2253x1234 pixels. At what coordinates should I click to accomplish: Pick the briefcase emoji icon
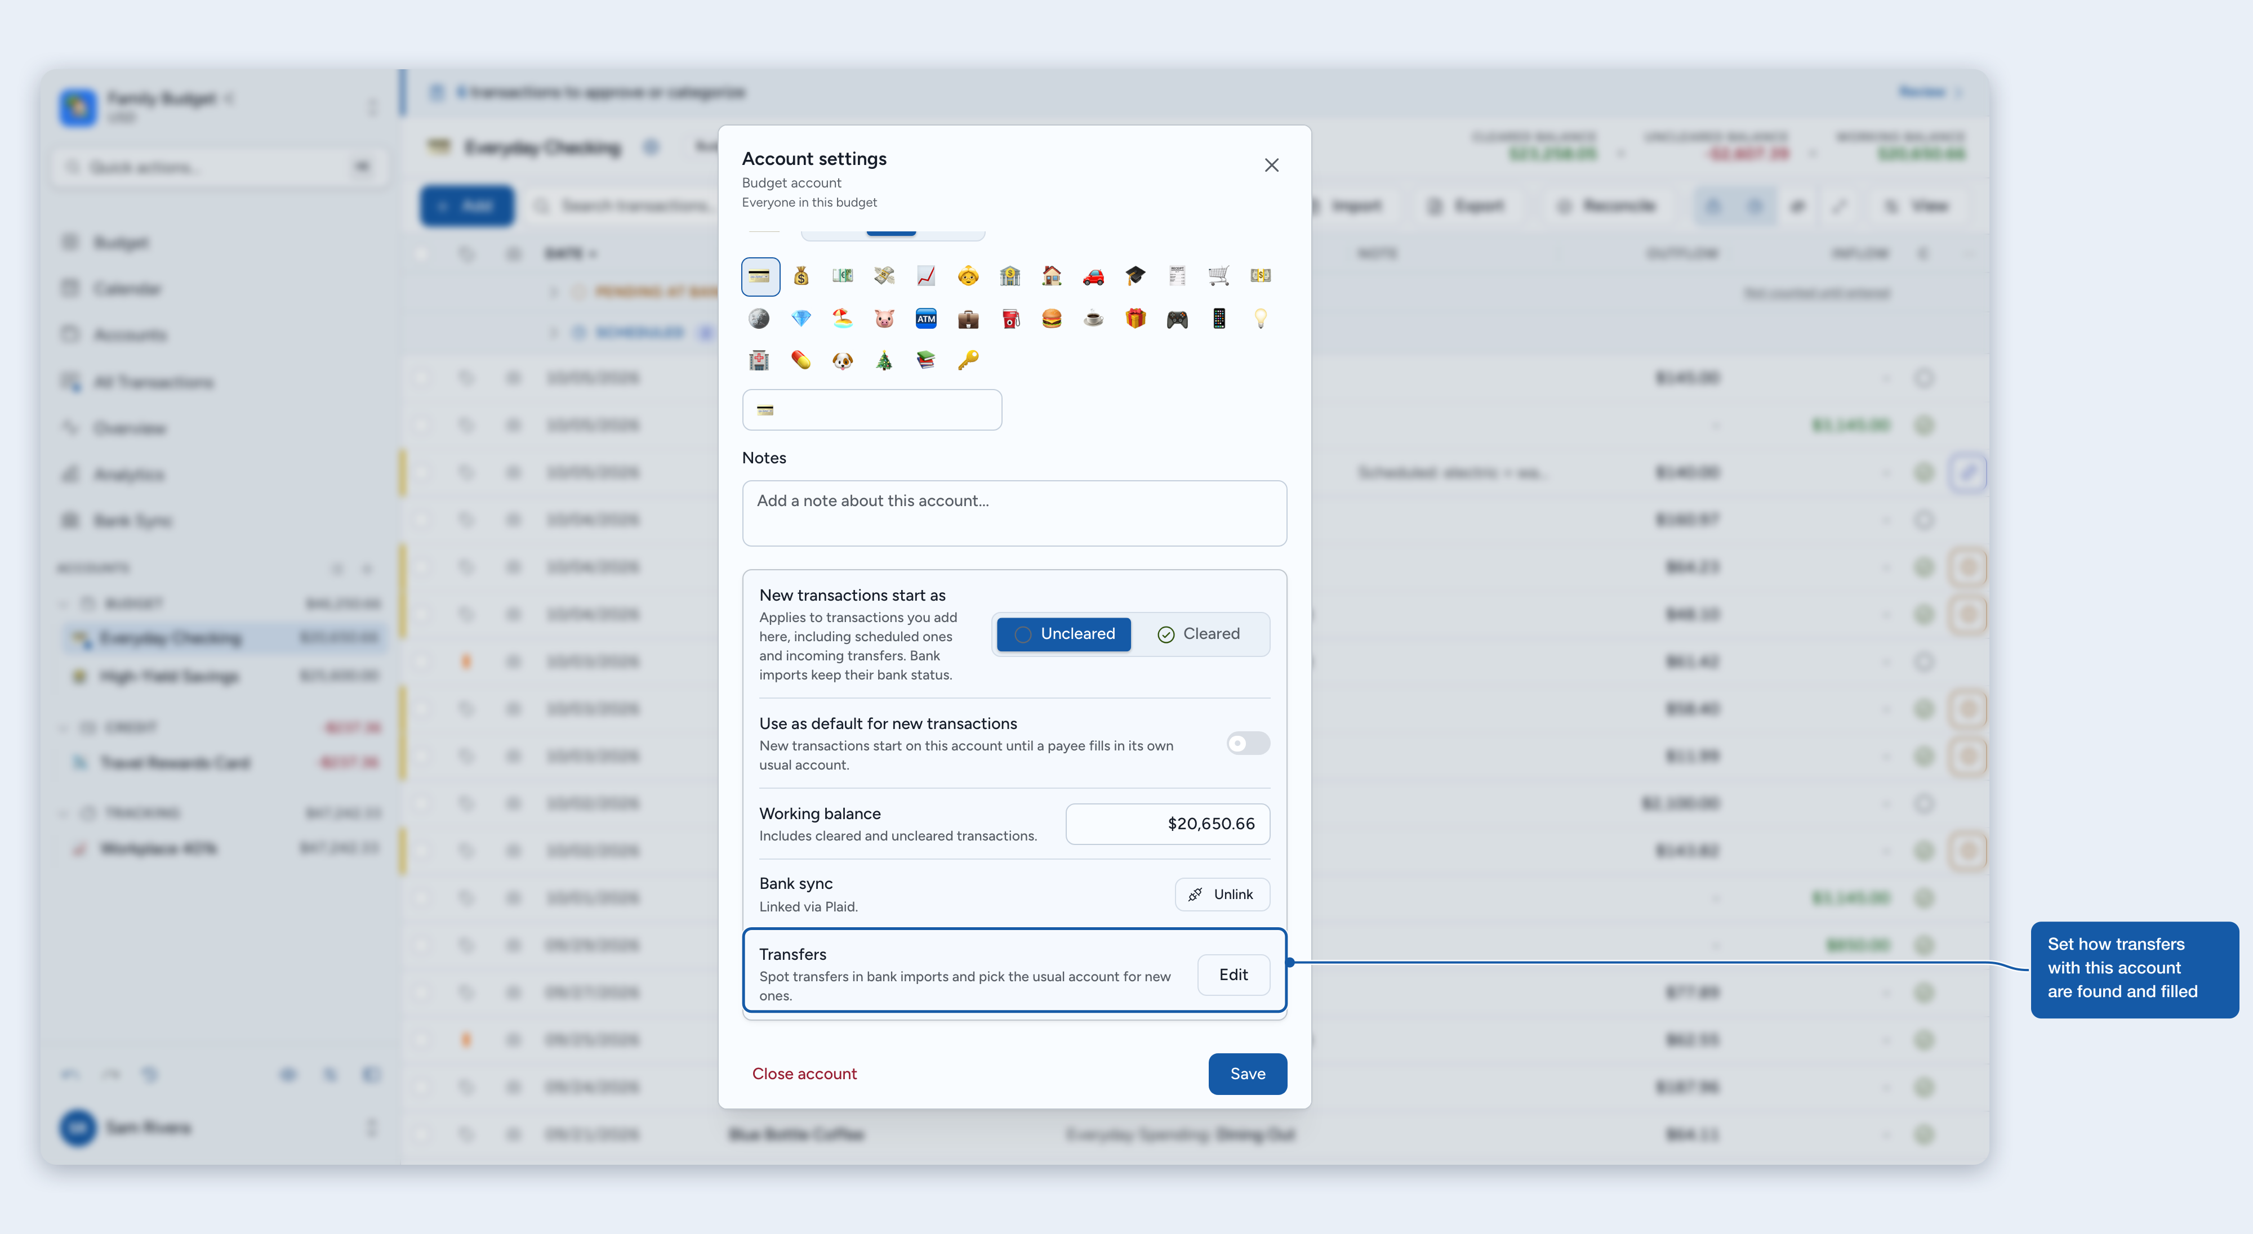point(968,319)
